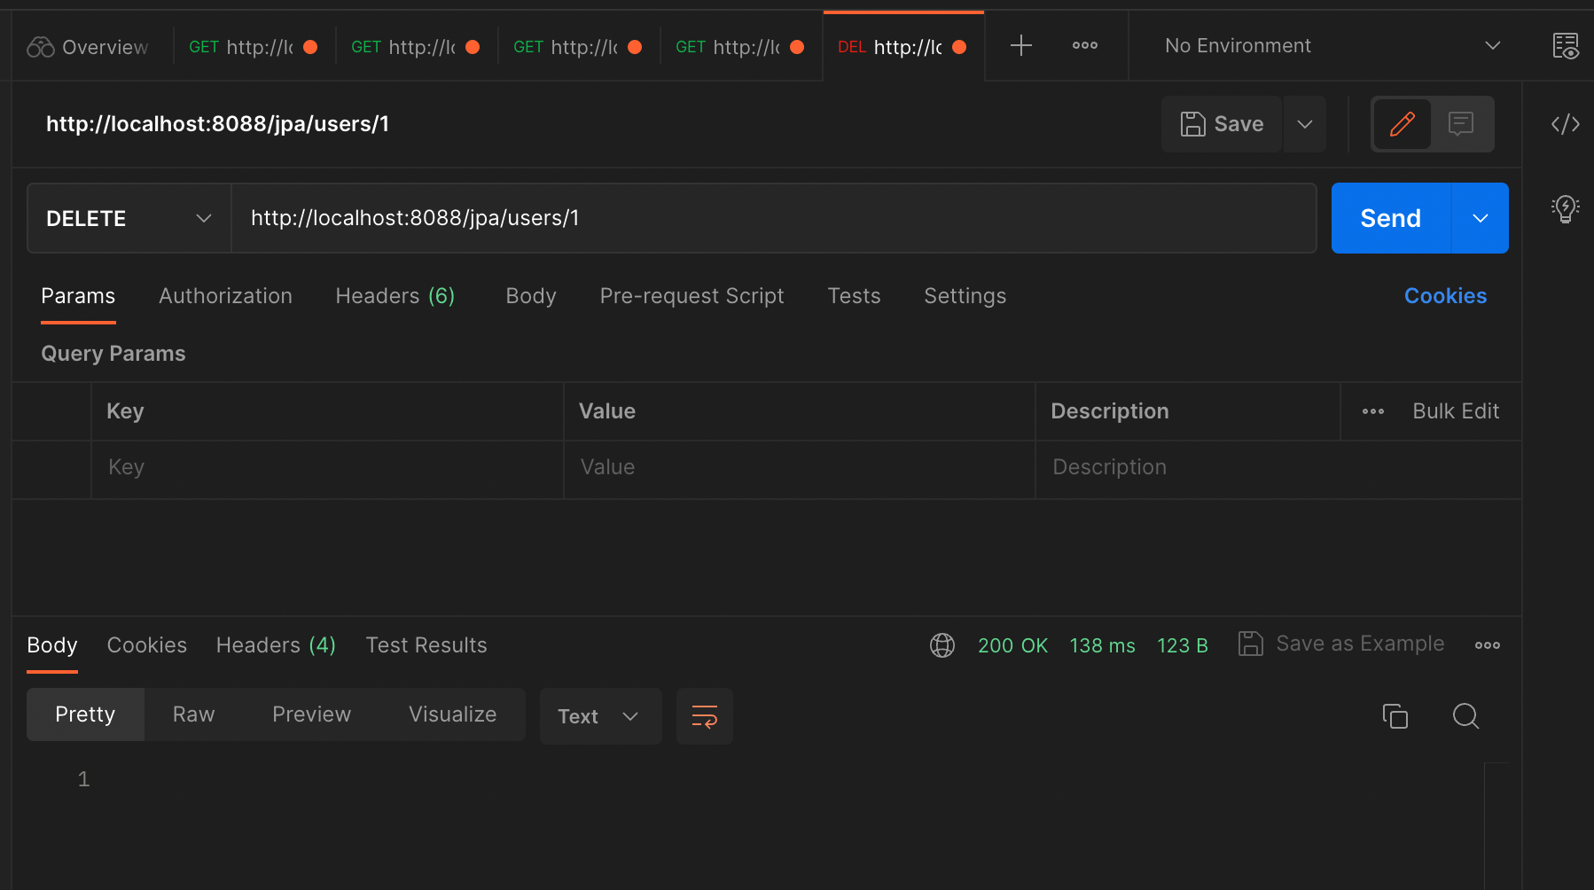Image resolution: width=1594 pixels, height=890 pixels.
Task: Open the Pre-request Script tab
Action: [x=692, y=296]
